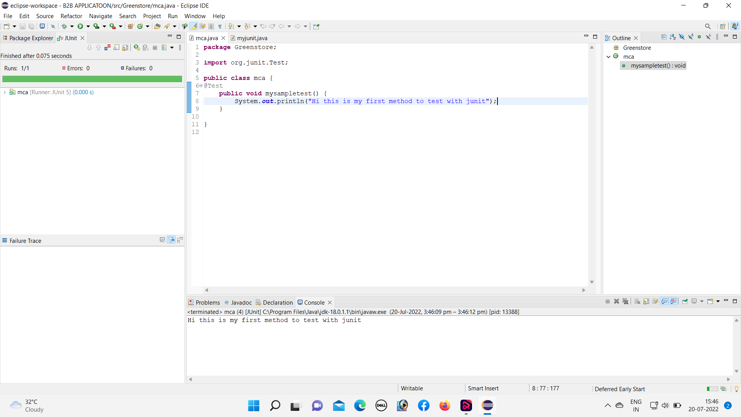This screenshot has width=741, height=417.
Task: Click the green JUnit progress bar
Action: click(92, 79)
